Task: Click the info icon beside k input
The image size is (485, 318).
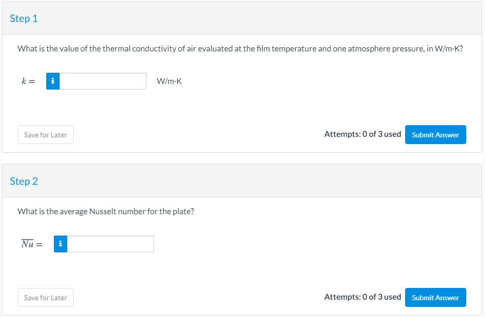Action: (53, 81)
